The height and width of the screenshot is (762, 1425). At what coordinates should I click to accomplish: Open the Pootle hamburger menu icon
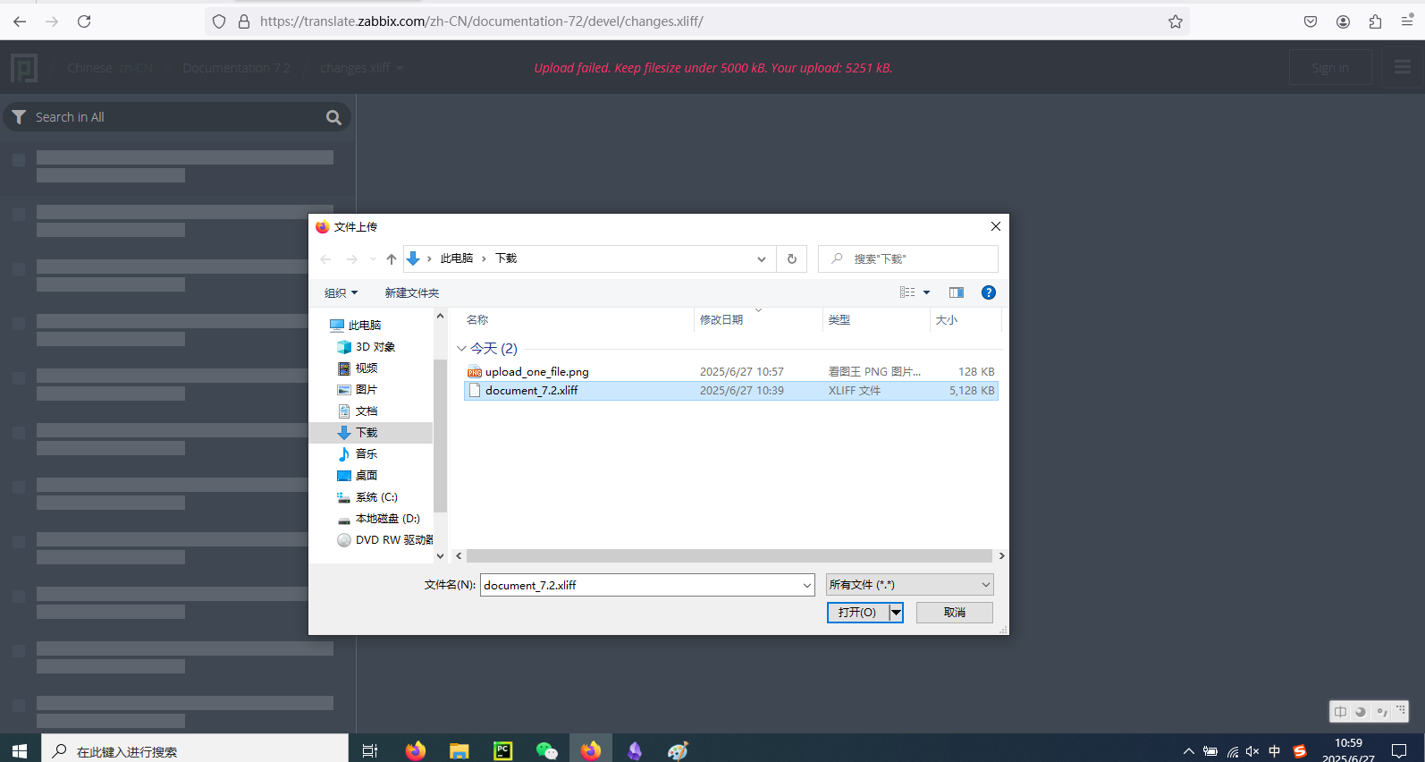[1403, 67]
